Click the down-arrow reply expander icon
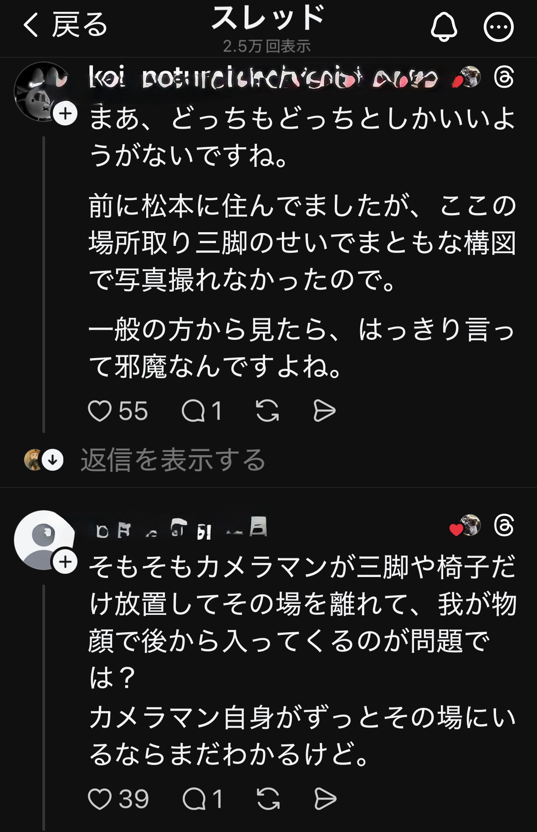The width and height of the screenshot is (537, 832). click(x=53, y=460)
